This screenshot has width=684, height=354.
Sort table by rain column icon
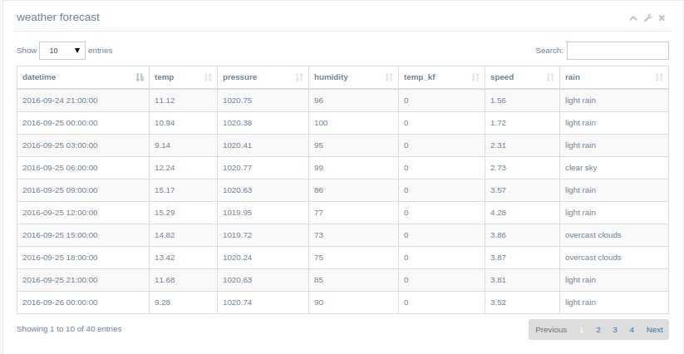[659, 77]
